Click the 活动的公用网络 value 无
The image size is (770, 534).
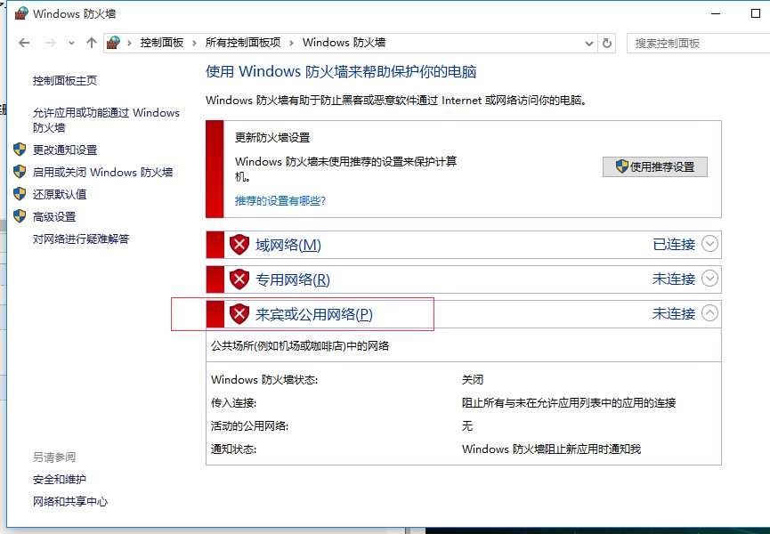click(x=467, y=425)
